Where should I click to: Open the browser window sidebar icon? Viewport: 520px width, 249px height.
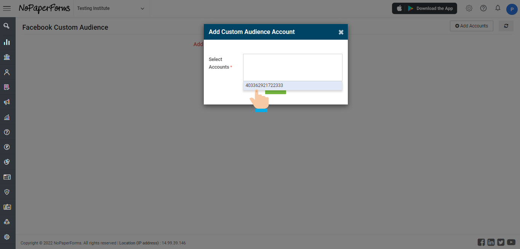[x=7, y=177]
